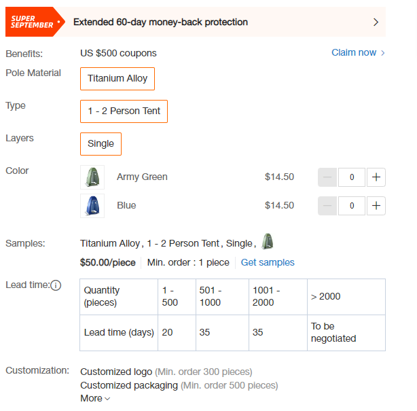Open the Lead time info icon
The image size is (417, 411).
[56, 285]
